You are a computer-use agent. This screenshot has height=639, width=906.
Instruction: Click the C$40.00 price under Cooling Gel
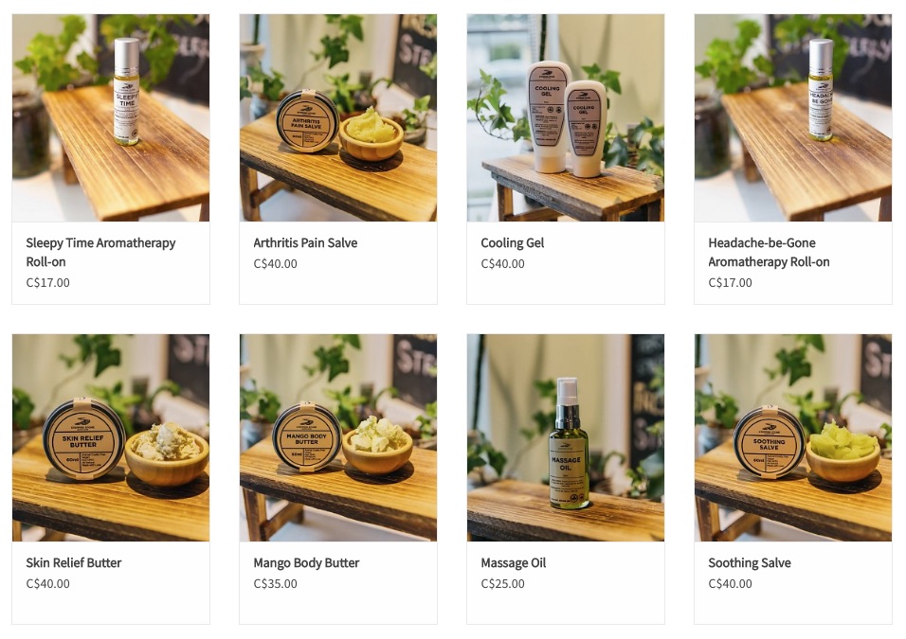coord(502,264)
